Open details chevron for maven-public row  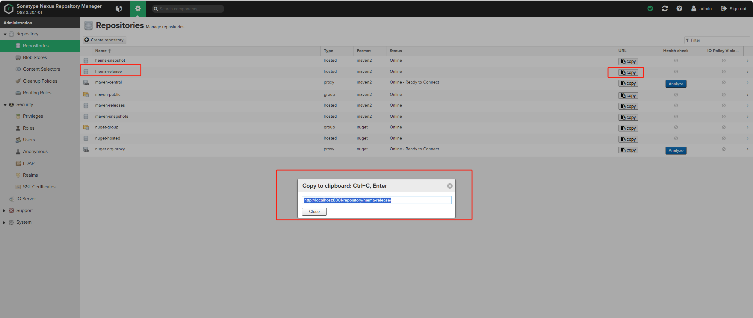(748, 95)
